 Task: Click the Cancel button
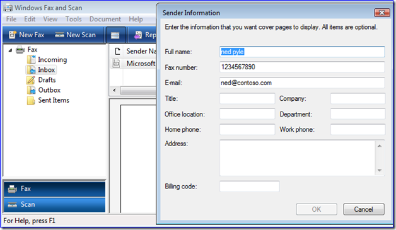(364, 209)
